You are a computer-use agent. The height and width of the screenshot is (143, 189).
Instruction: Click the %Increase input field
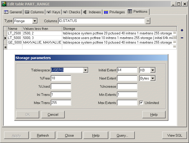click(x=127, y=86)
